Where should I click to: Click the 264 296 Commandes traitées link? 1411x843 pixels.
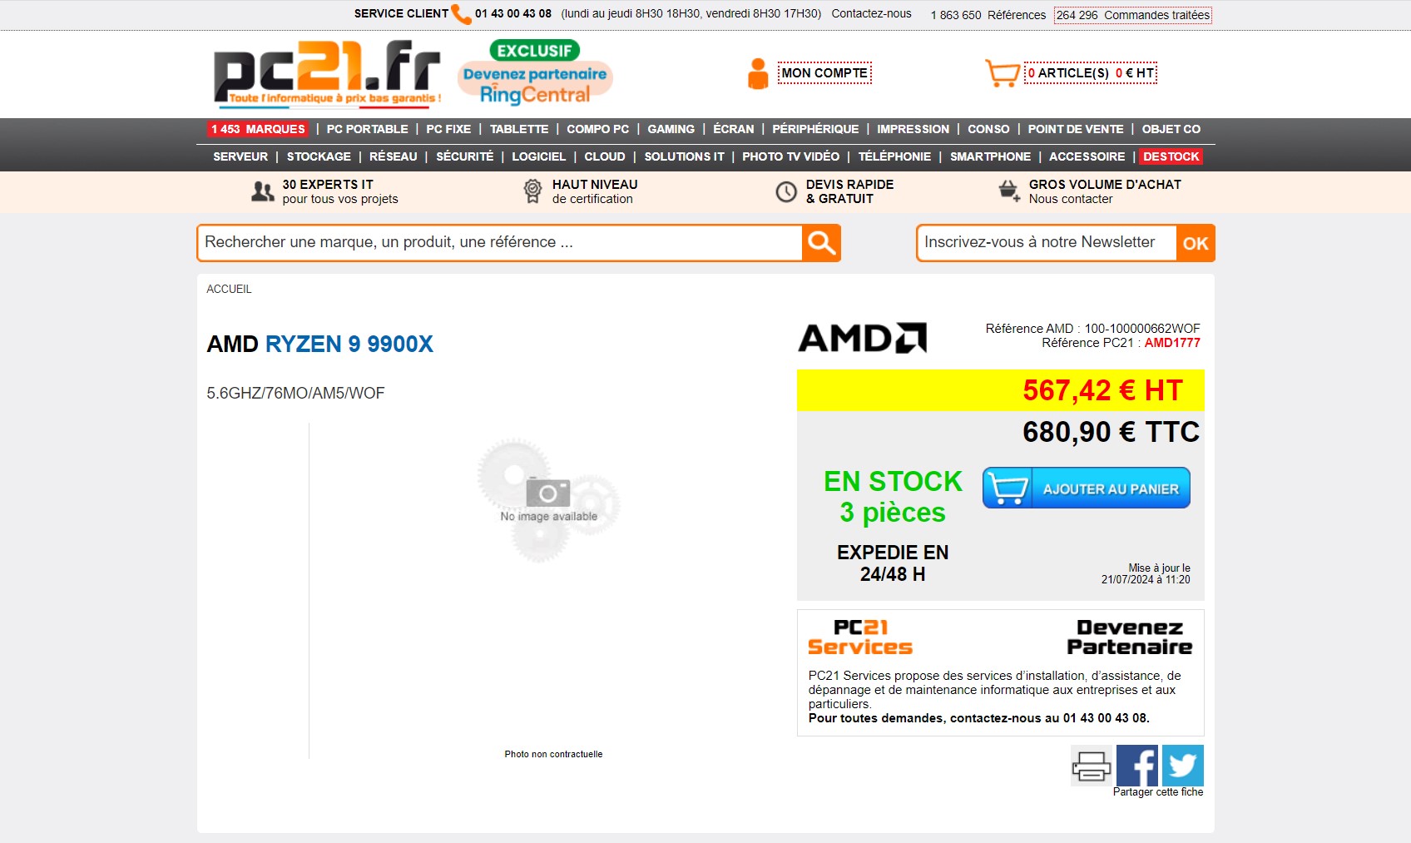click(x=1133, y=15)
